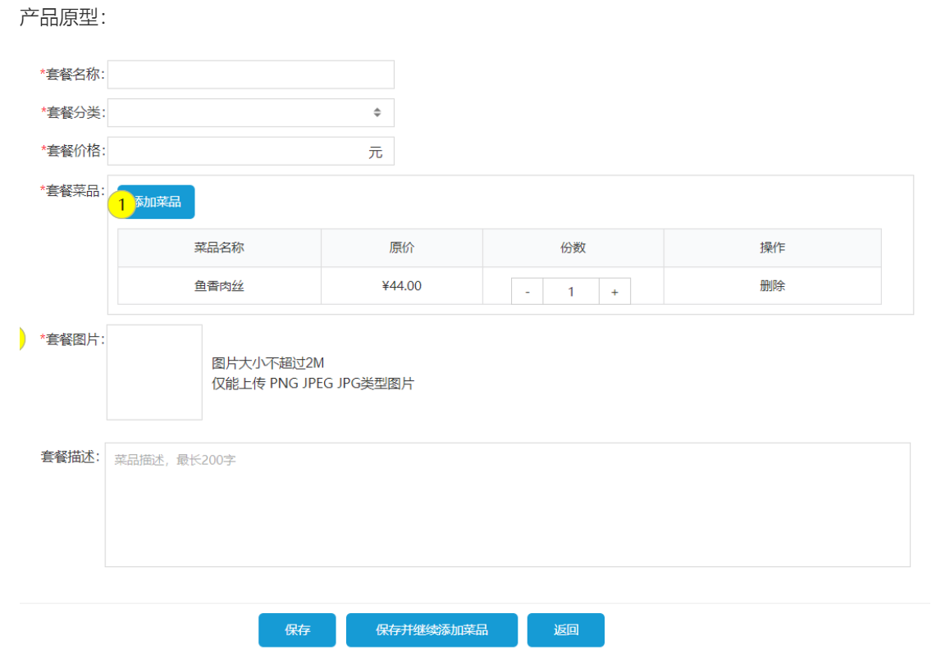950x650 pixels.
Task: Click the 返回 button
Action: coord(566,630)
